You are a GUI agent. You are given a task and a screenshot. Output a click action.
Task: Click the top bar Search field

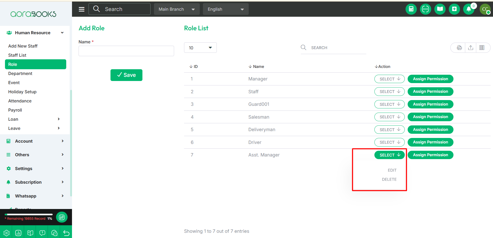click(119, 9)
